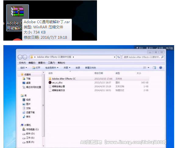The height and width of the screenshot is (148, 179).
Task: Go back with the Explorer back arrow
Action: (x=20, y=57)
